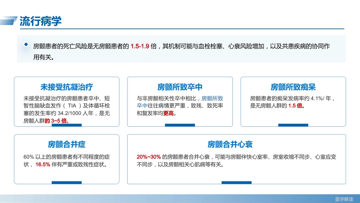
Task: Click the heading 房颤合并症
Action: (67, 144)
